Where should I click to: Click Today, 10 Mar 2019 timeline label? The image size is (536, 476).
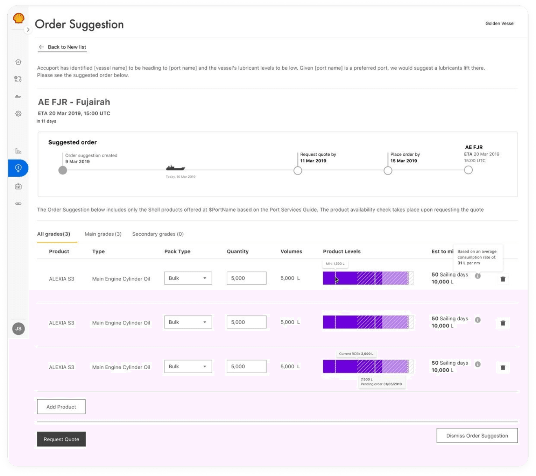point(181,177)
